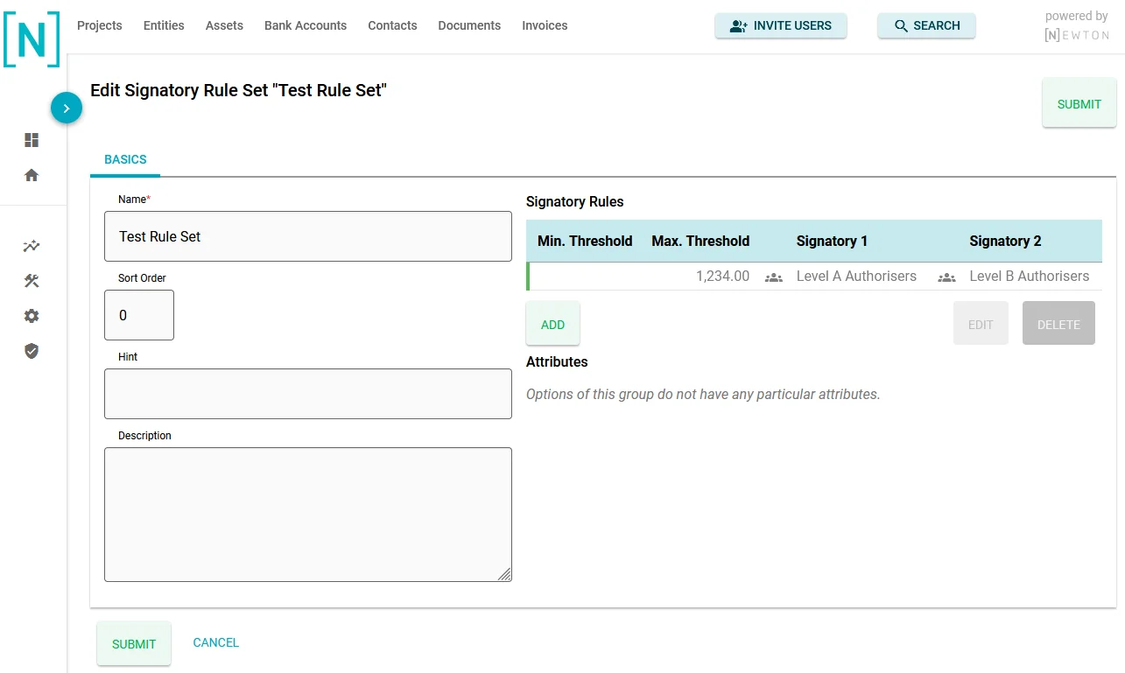Select the Level B Authorisers cell
This screenshot has width=1125, height=673.
point(1030,277)
